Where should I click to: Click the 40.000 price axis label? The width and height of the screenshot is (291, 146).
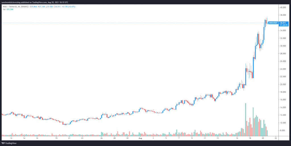point(283,7)
